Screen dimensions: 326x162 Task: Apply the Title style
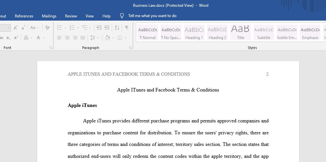[x=241, y=32]
